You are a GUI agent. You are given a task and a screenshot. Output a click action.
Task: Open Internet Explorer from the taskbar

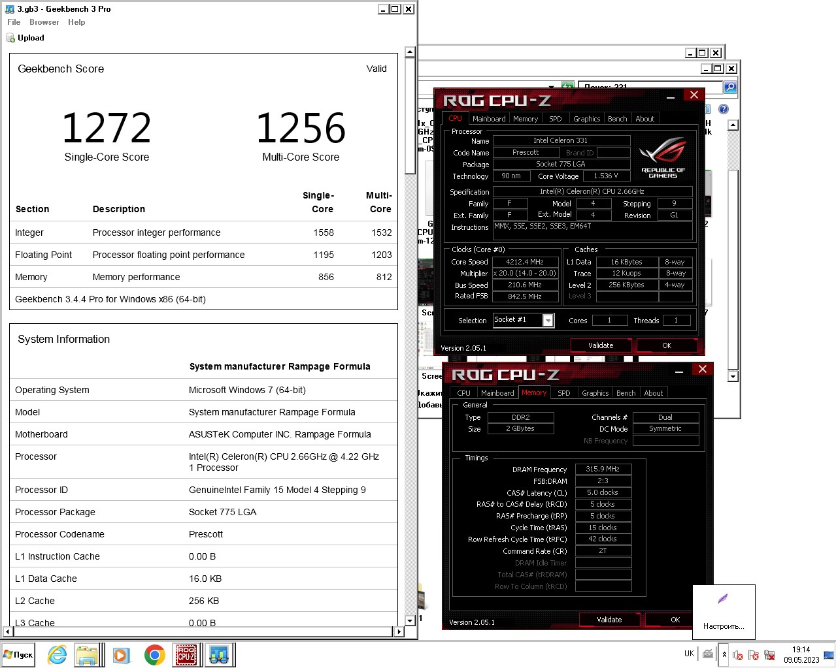click(x=58, y=655)
